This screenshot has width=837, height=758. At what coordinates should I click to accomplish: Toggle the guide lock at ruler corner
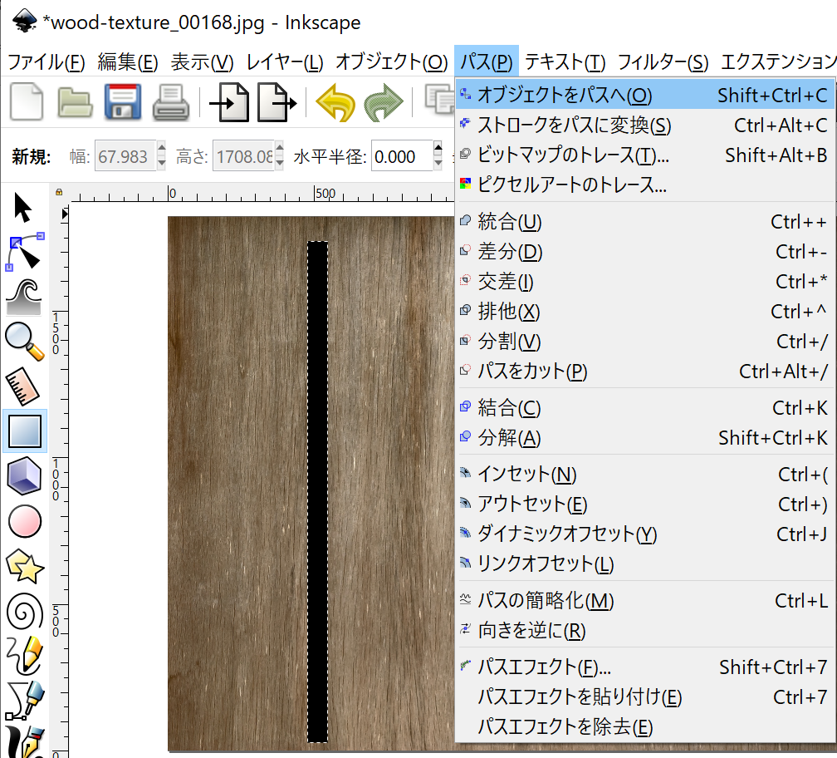point(59,193)
